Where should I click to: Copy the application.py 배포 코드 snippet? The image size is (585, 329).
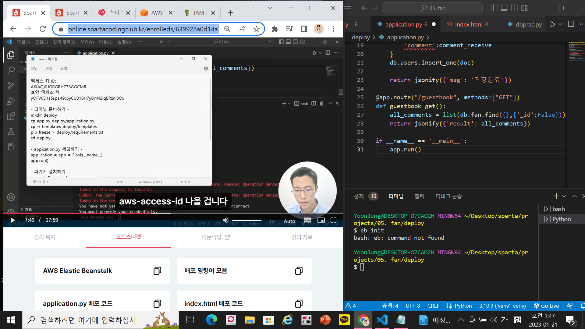click(157, 304)
